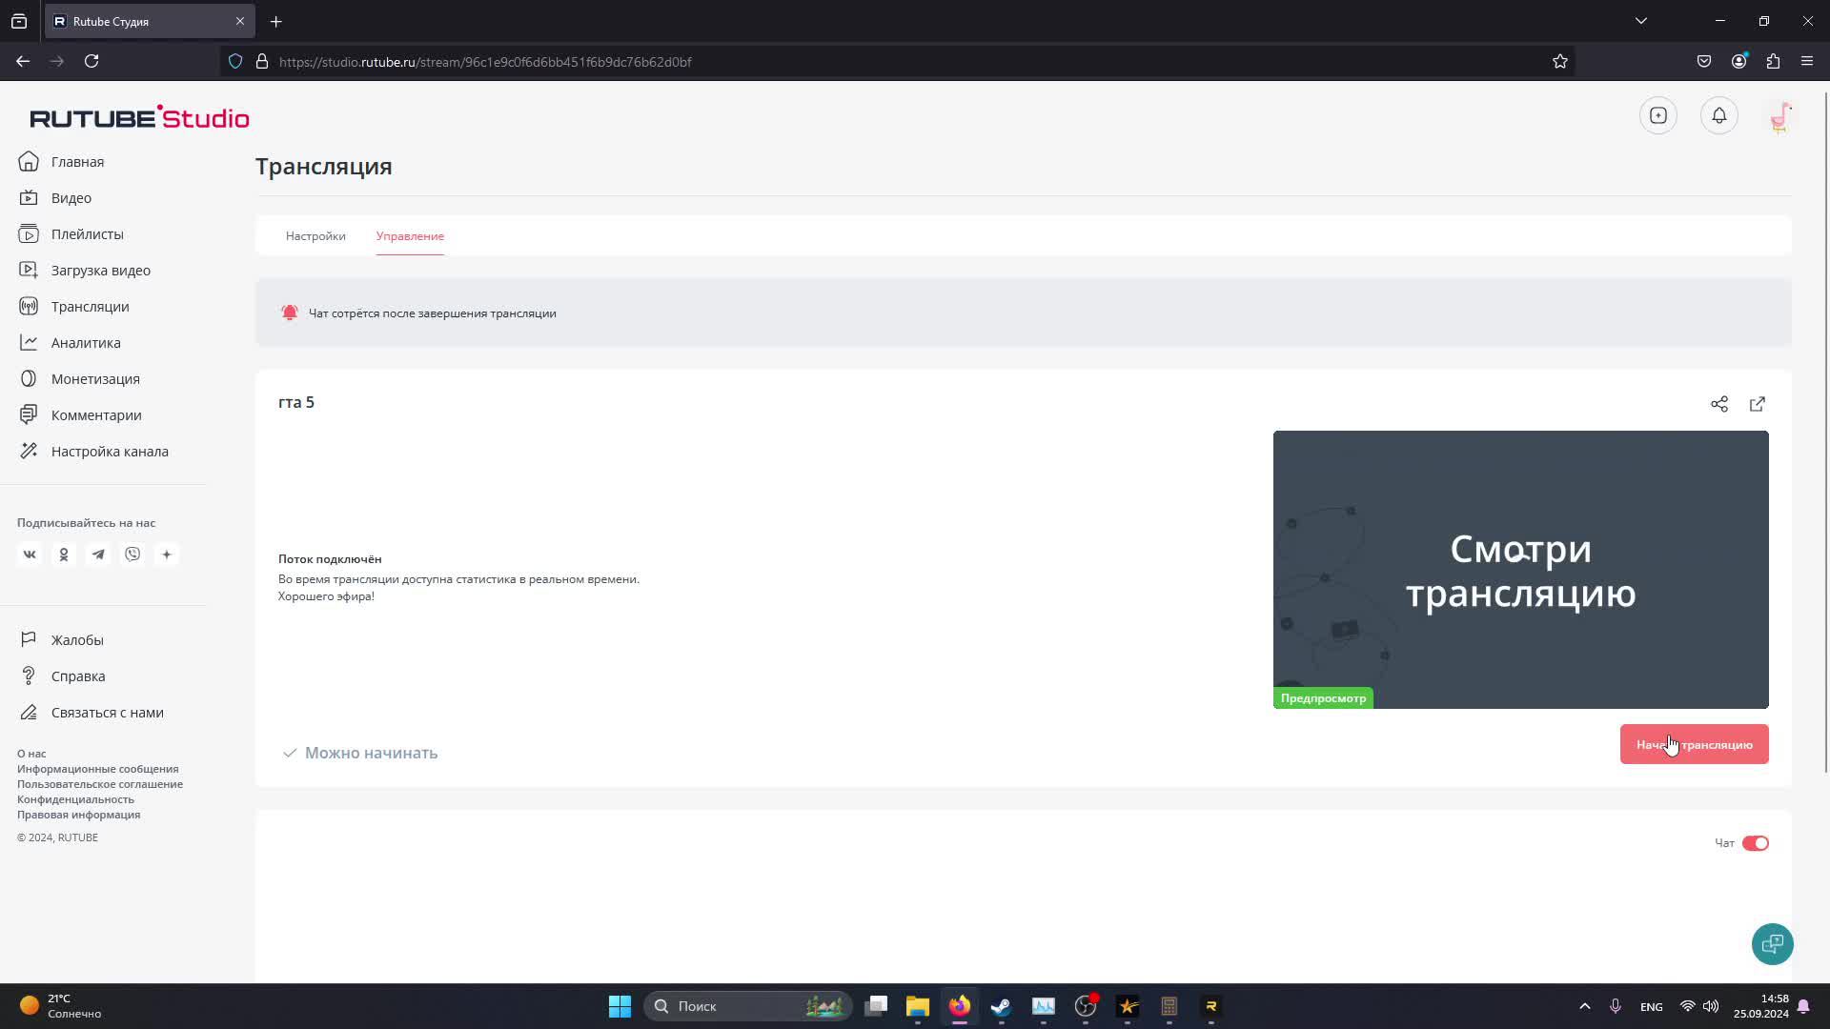Open the stream in a new window icon
The width and height of the screenshot is (1830, 1029).
click(x=1757, y=404)
